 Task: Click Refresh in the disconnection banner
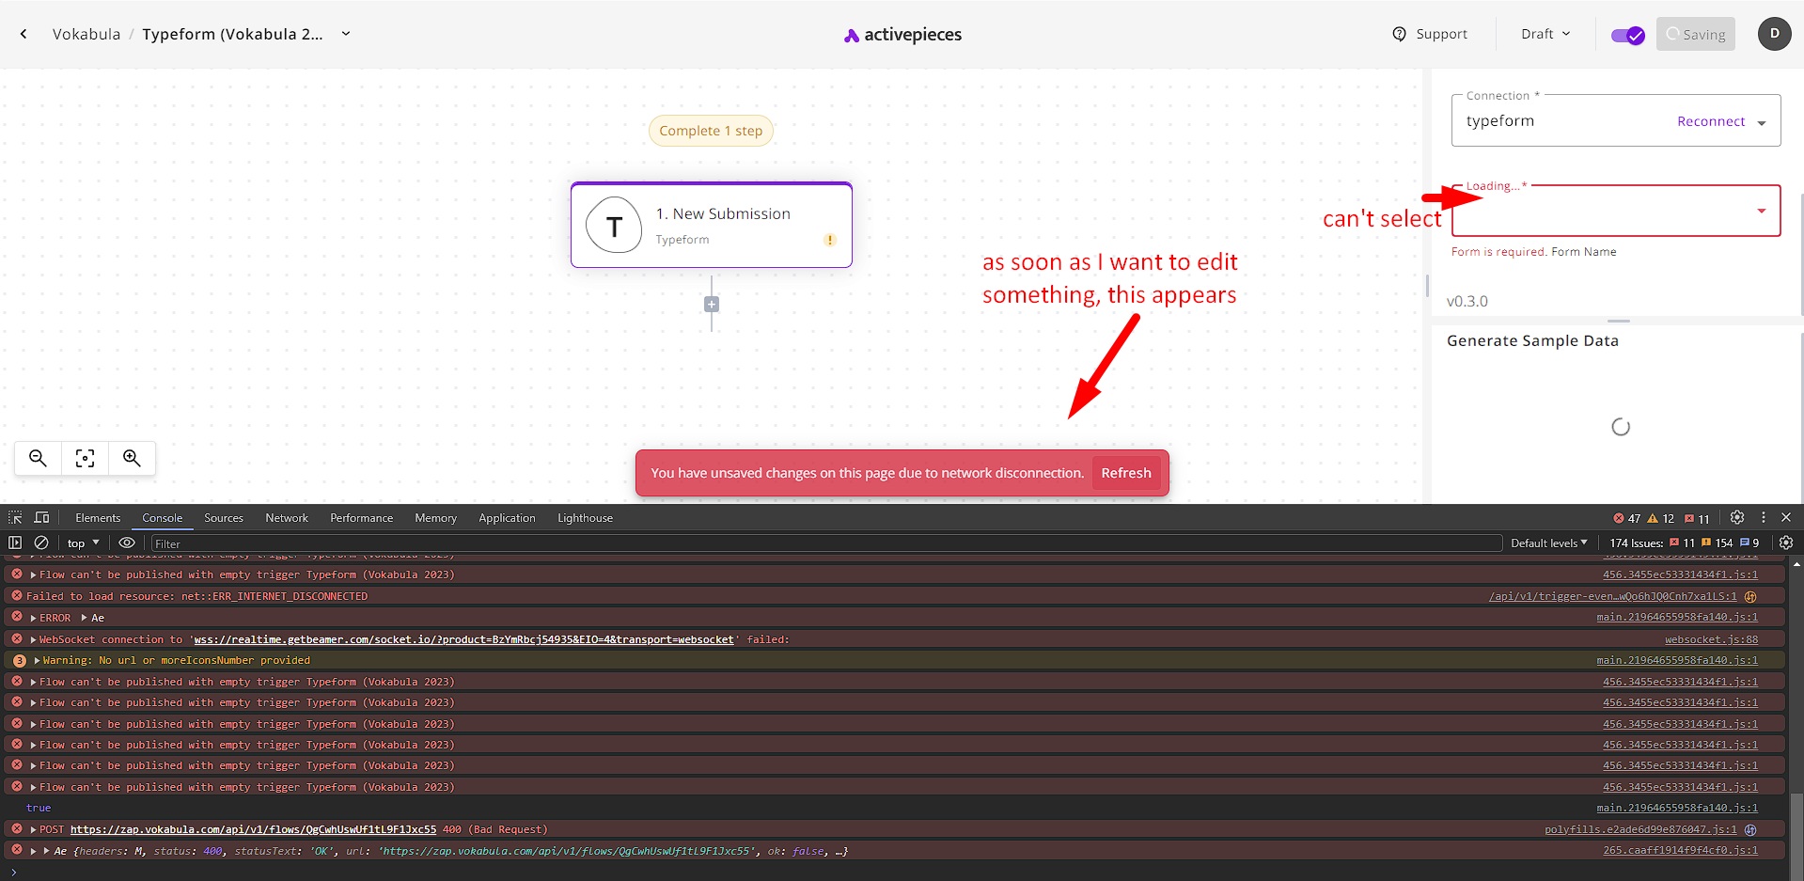tap(1126, 473)
